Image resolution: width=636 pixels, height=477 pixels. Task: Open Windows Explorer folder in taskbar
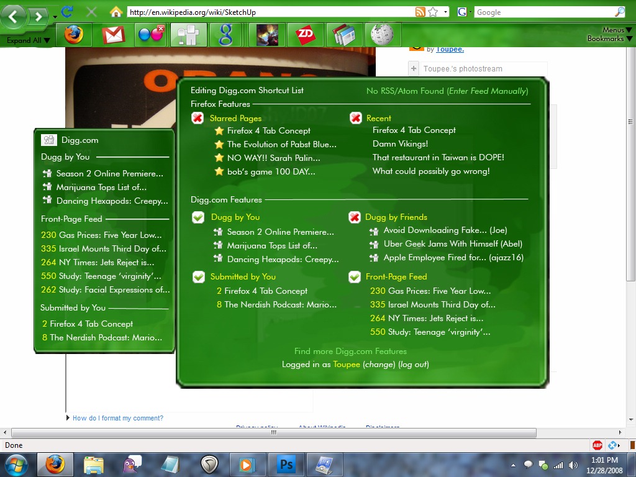click(94, 465)
